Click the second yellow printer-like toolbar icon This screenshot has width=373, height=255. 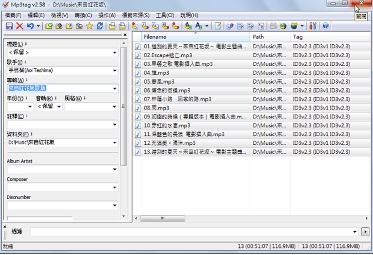coord(122,26)
